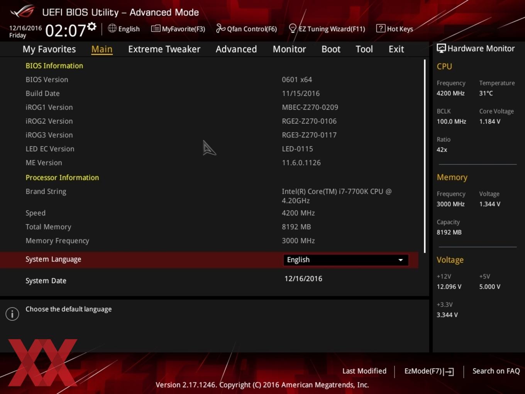Open the Tool tab
This screenshot has height=394, width=525.
pos(364,49)
